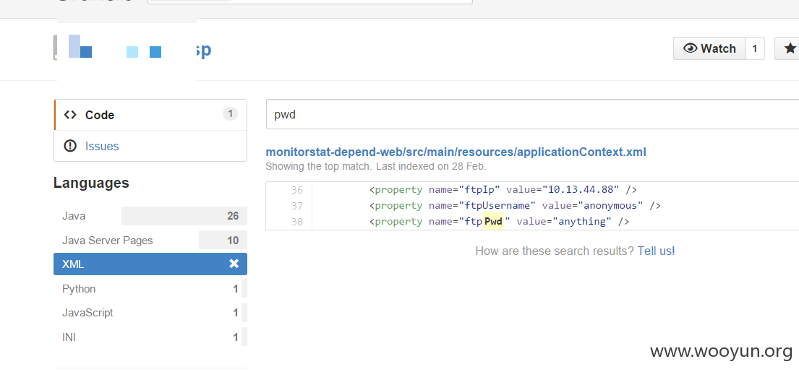Filter results by Java Server Pages

click(x=150, y=241)
